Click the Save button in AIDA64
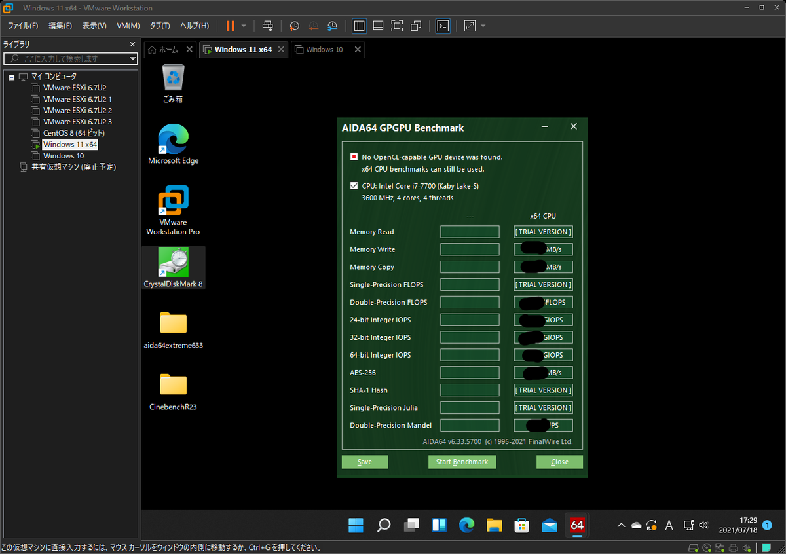The width and height of the screenshot is (786, 554). tap(365, 462)
